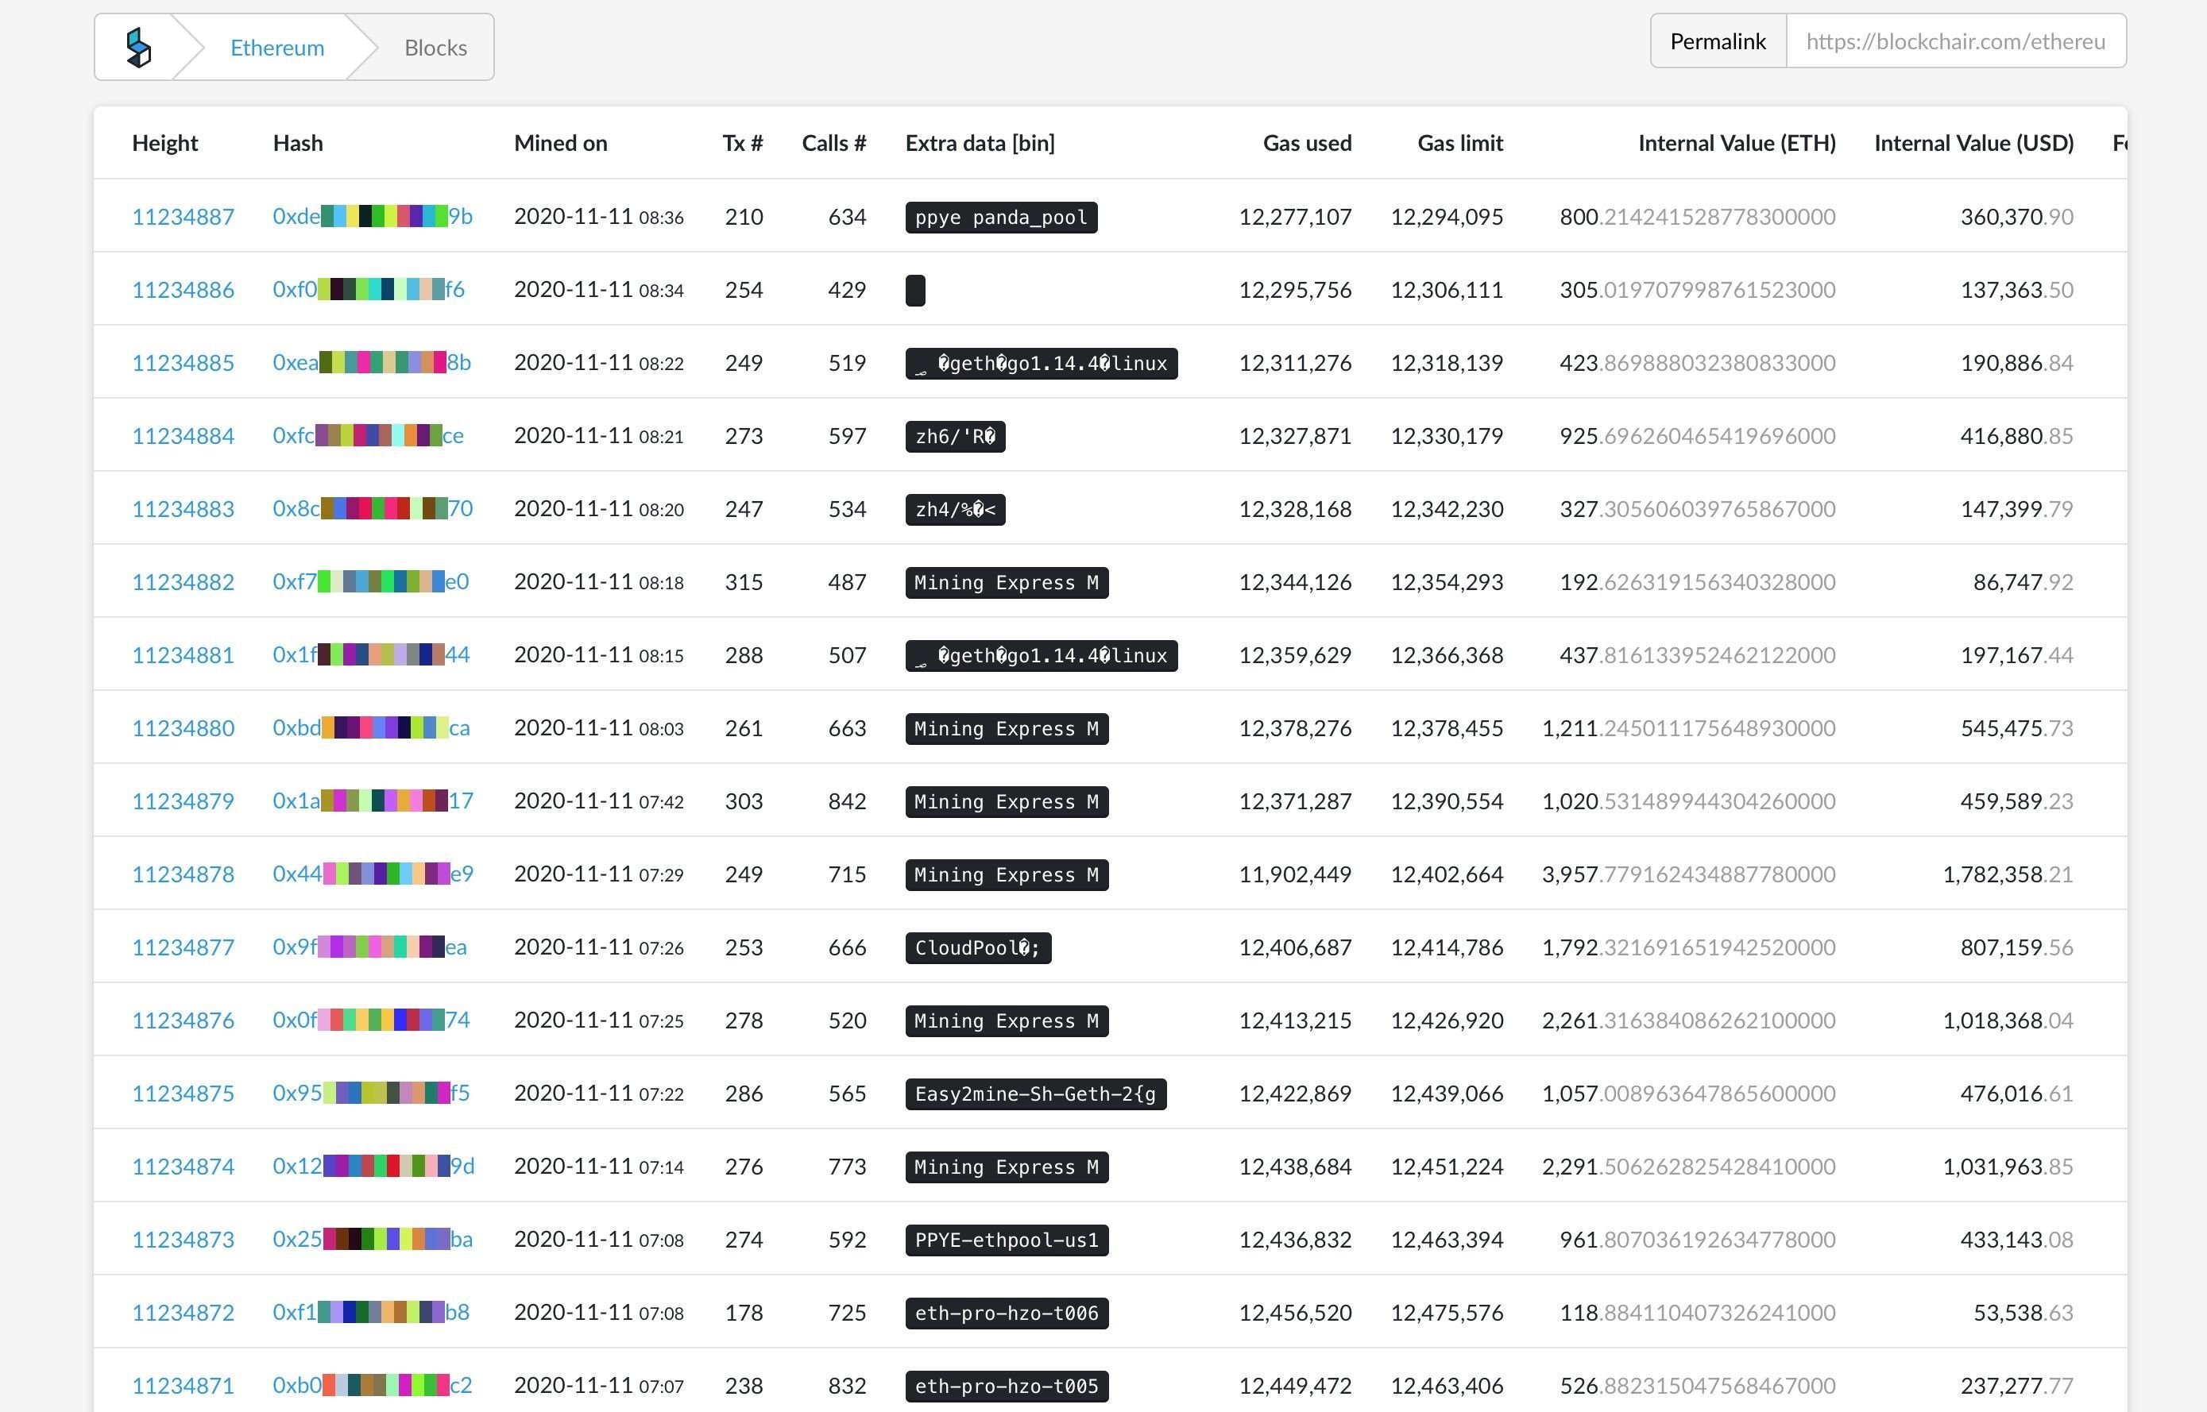
Task: Open block height 11234874
Action: pos(184,1167)
